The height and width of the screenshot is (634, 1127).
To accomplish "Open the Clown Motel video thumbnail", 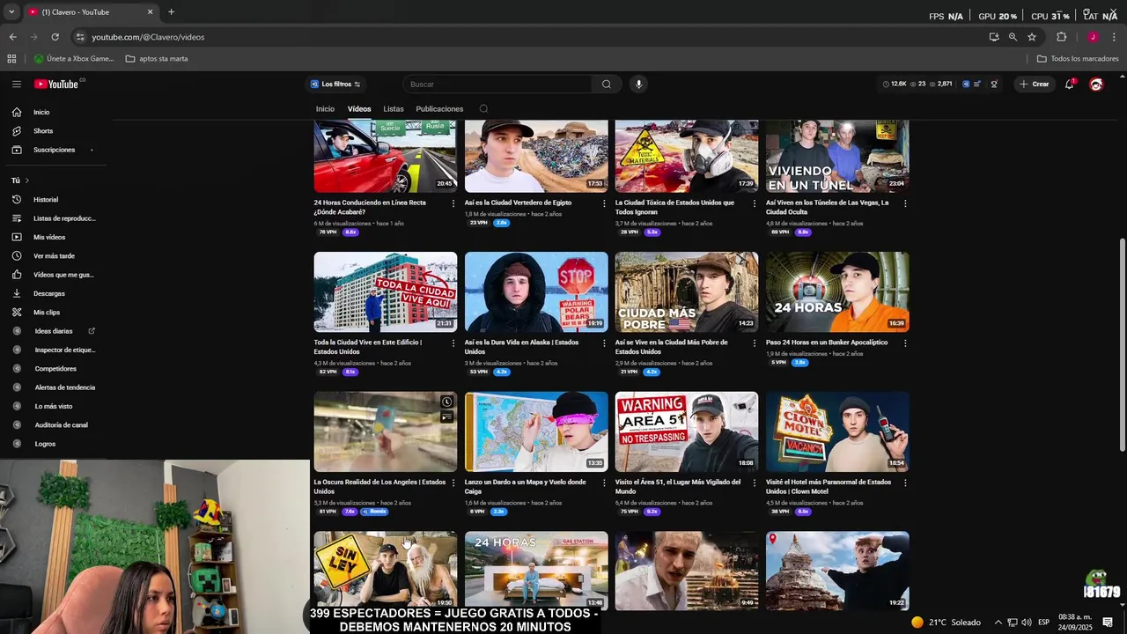I will (837, 431).
